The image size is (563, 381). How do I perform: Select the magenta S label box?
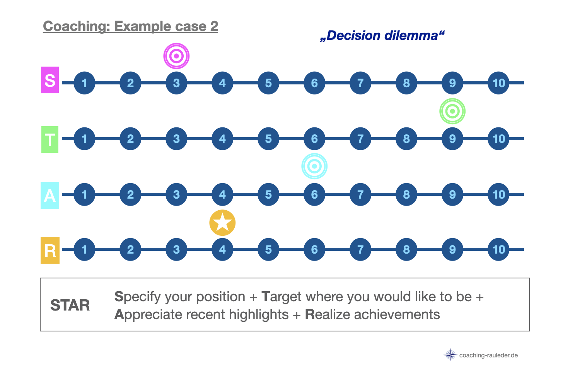pyautogui.click(x=50, y=80)
